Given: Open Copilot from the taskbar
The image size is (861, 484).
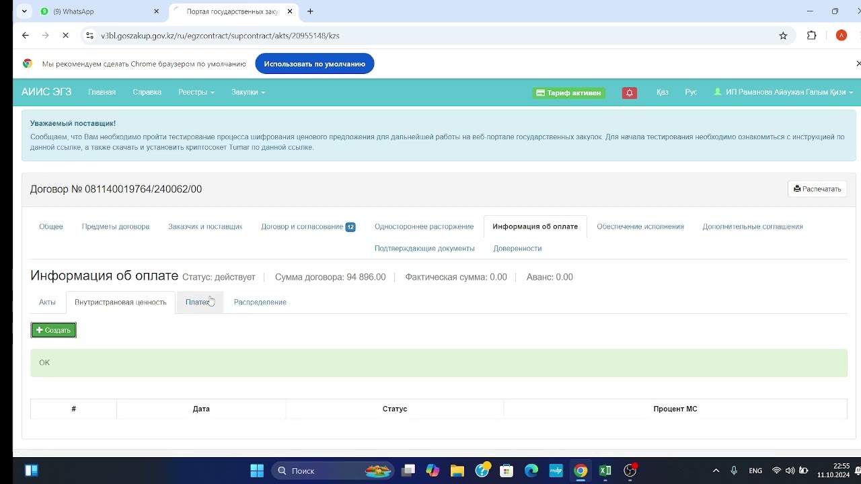Looking at the screenshot, I should click(x=433, y=471).
